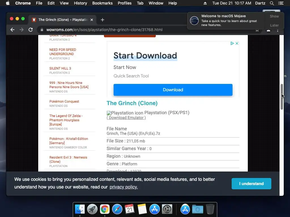Viewport: 290px width, 217px height.
Task: Open the Tab menu
Action: pyautogui.click(x=140, y=3)
